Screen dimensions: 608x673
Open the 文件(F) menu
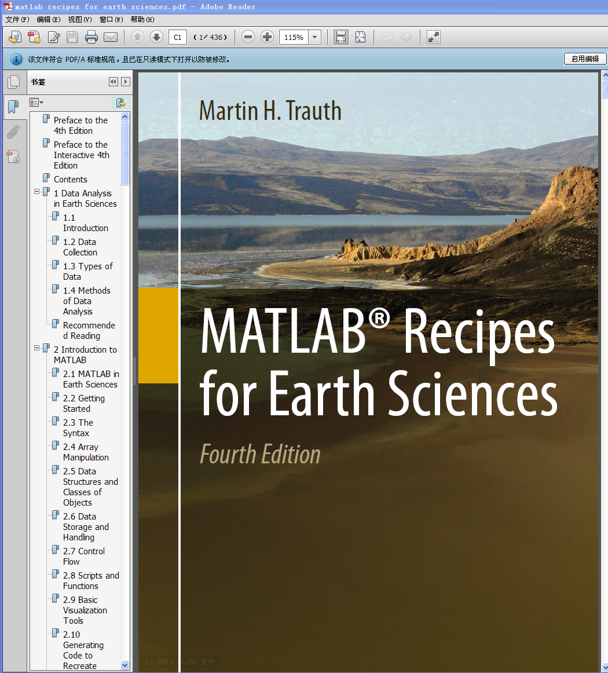[17, 20]
